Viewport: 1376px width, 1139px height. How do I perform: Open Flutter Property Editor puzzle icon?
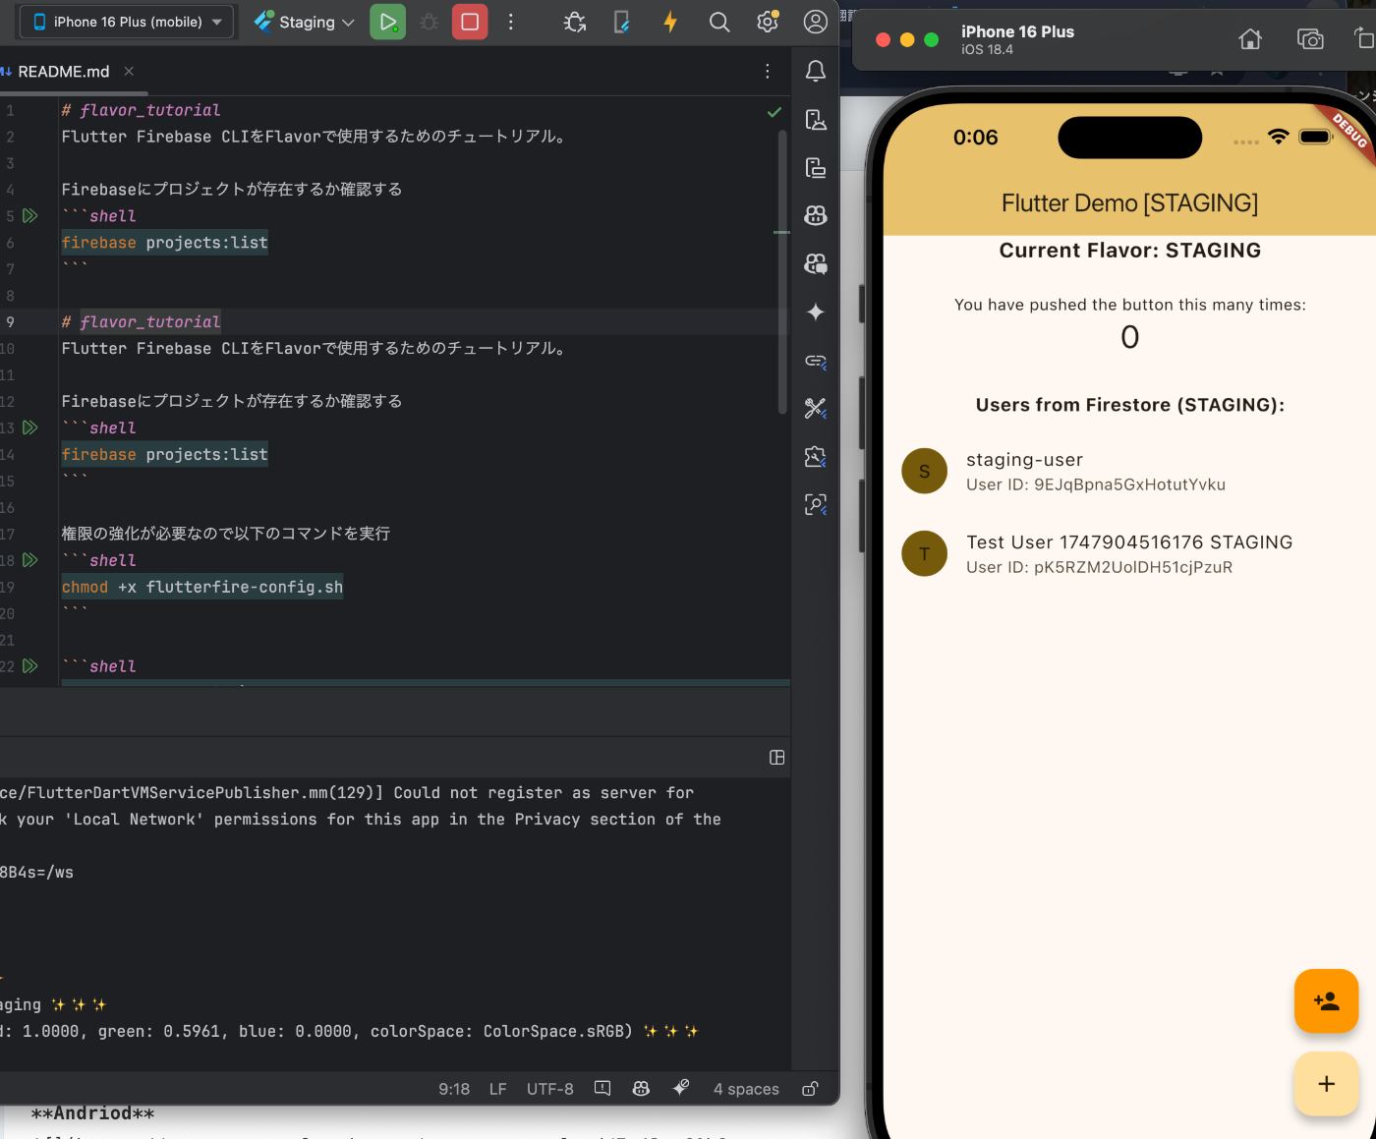(816, 456)
